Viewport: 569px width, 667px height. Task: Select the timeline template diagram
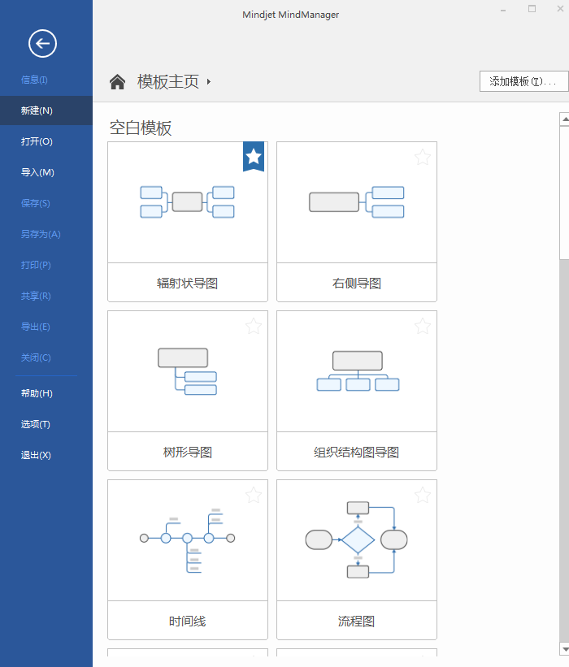[x=187, y=540]
